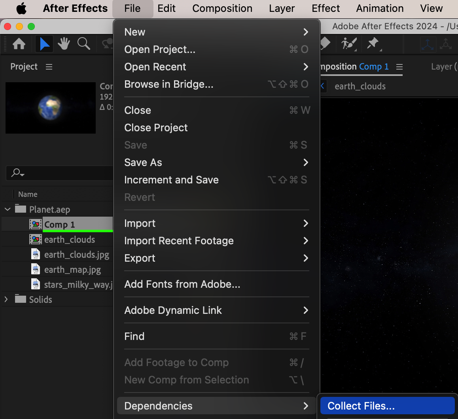The height and width of the screenshot is (419, 458).
Task: Choose Increment and Save
Action: (216, 180)
